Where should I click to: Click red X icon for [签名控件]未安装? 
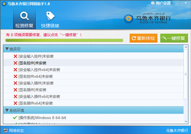[15, 63]
